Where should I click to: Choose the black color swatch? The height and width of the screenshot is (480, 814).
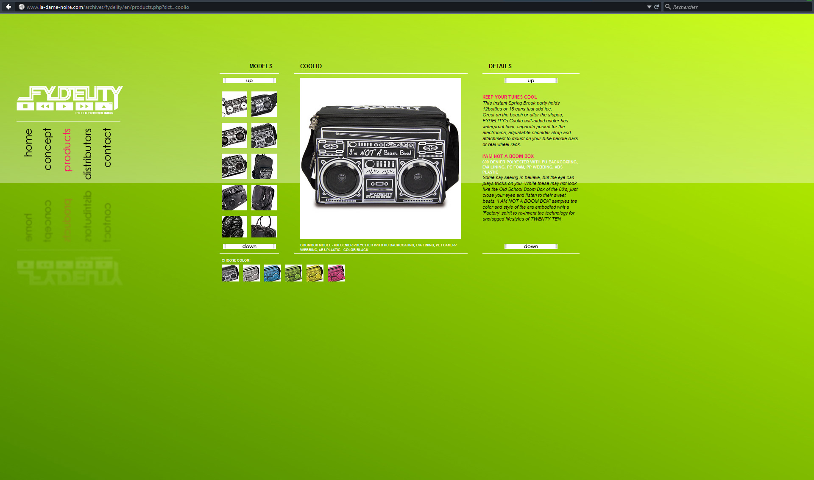pyautogui.click(x=230, y=273)
